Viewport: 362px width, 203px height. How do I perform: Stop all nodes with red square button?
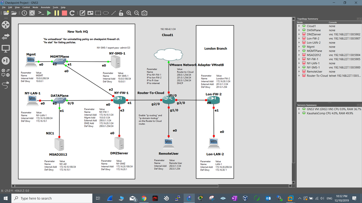[64, 13]
